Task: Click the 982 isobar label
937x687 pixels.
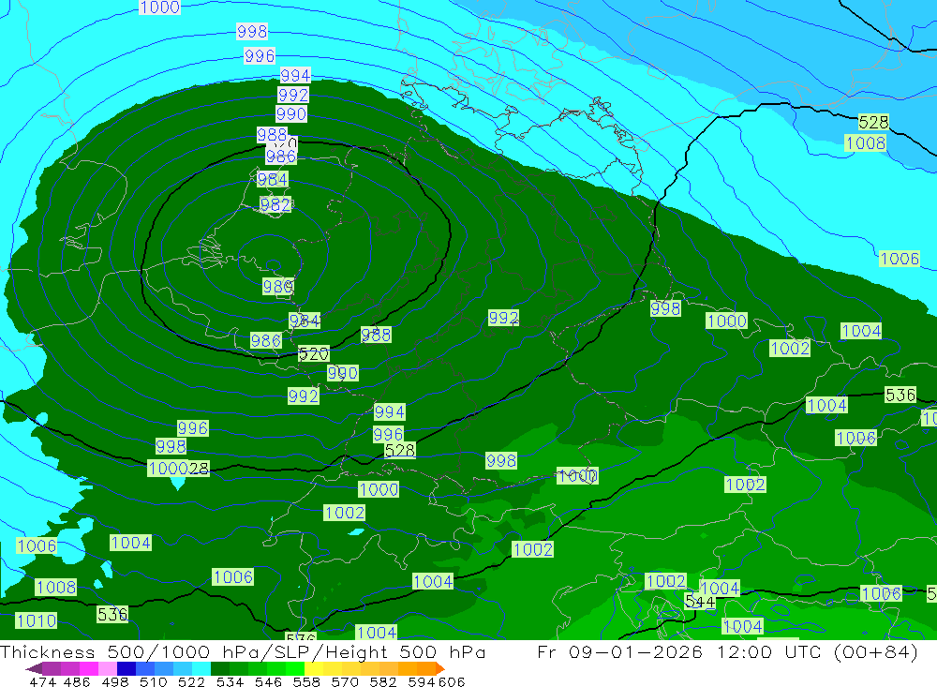Action: pos(275,204)
